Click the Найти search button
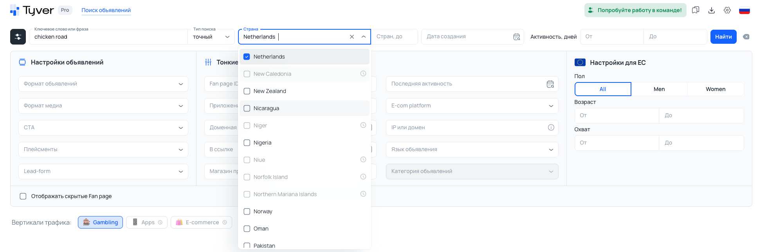The width and height of the screenshot is (768, 252). [x=723, y=37]
